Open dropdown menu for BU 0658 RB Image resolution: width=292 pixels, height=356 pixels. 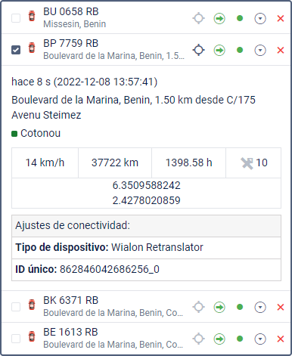click(260, 18)
